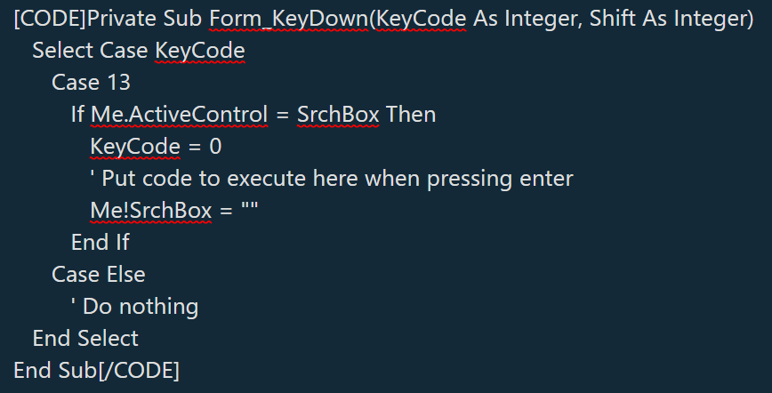Image resolution: width=772 pixels, height=393 pixels.
Task: Click the KeyCode = 0 statement
Action: (156, 147)
